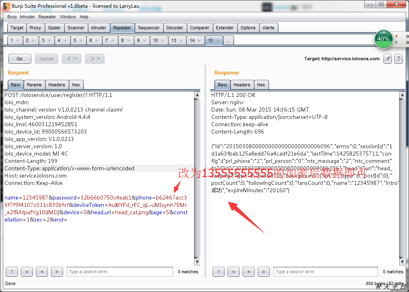Viewport: 409px width, 292px height.
Task: Select the response Hex tab
Action: tap(261, 85)
